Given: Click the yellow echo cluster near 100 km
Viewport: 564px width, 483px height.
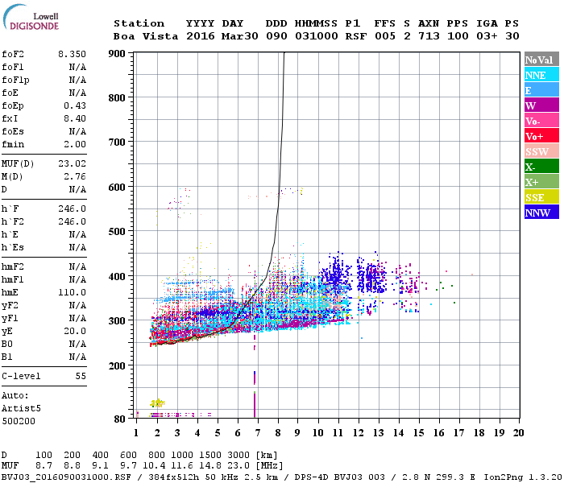Looking at the screenshot, I should pos(158,402).
